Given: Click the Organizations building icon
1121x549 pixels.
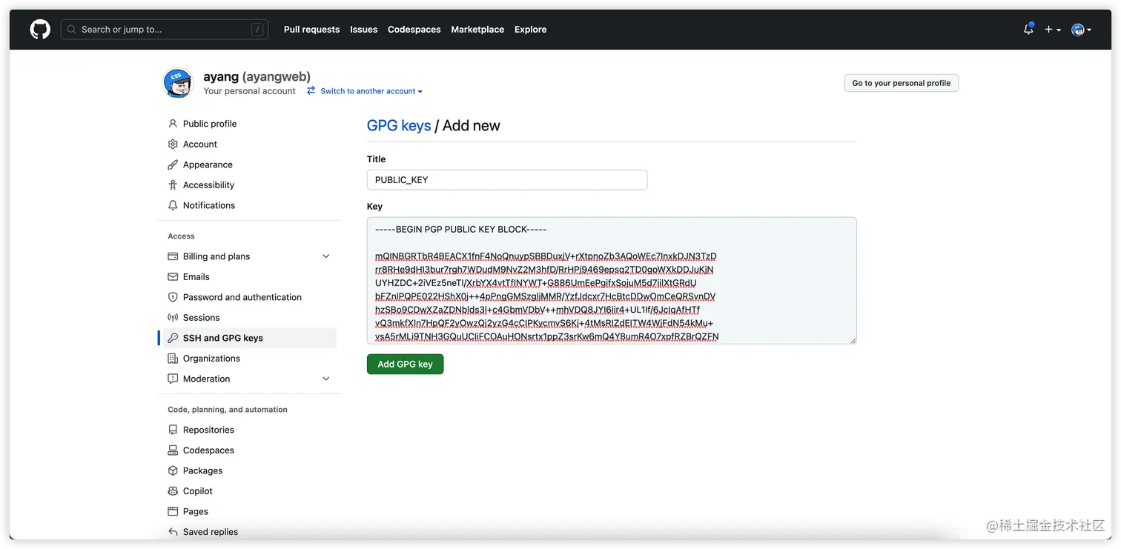Looking at the screenshot, I should (x=173, y=359).
